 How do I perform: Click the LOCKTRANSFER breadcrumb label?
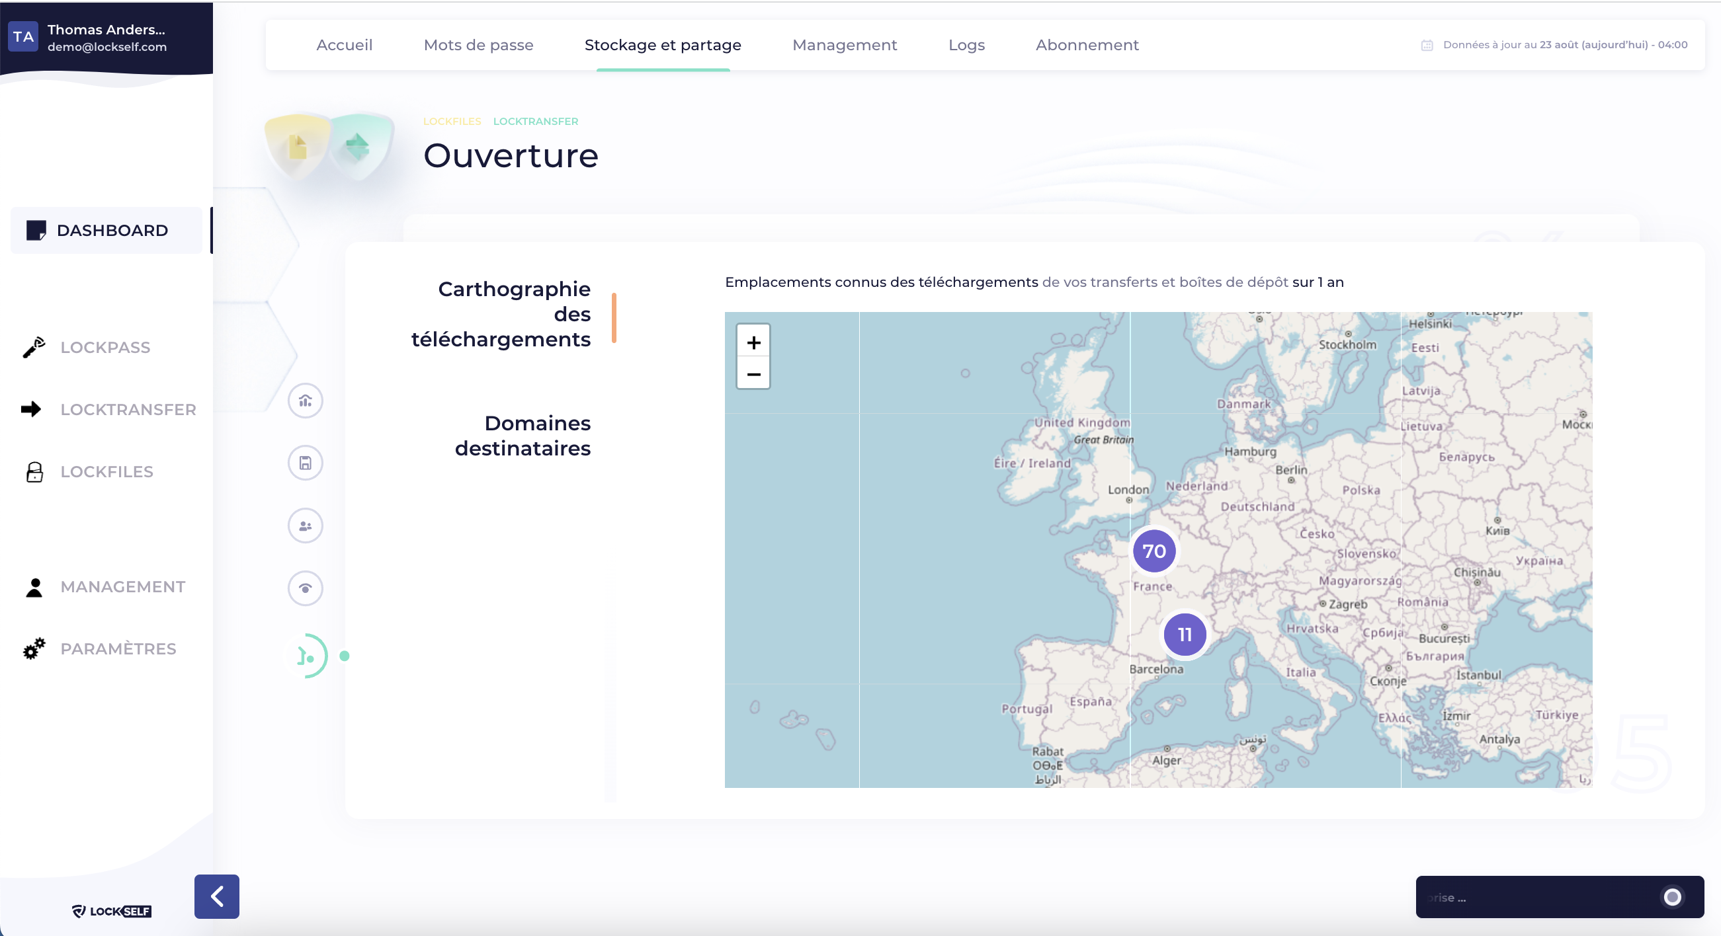tap(535, 122)
